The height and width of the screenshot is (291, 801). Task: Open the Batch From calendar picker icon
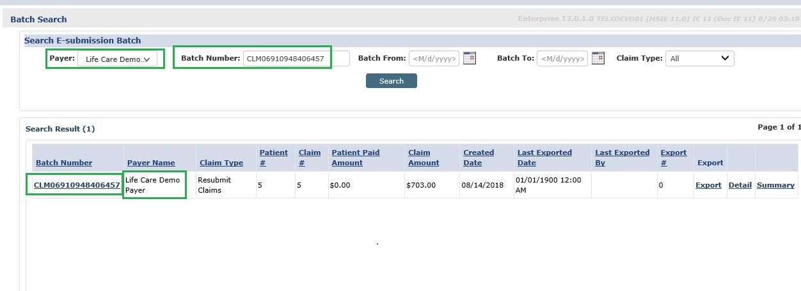coord(470,58)
